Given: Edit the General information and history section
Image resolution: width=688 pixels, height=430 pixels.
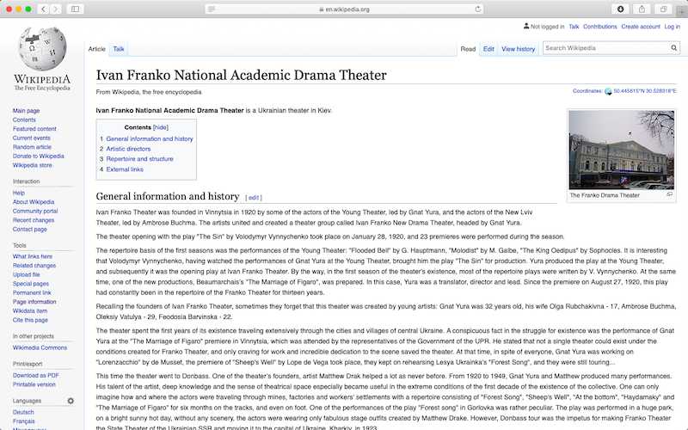Looking at the screenshot, I should (x=254, y=198).
